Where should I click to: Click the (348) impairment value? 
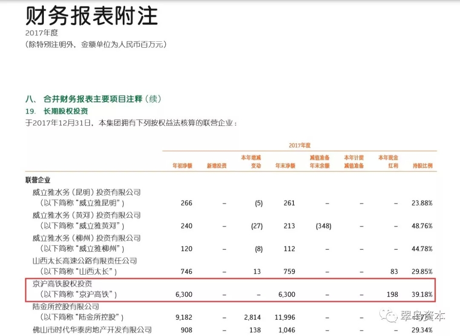pos(324,226)
